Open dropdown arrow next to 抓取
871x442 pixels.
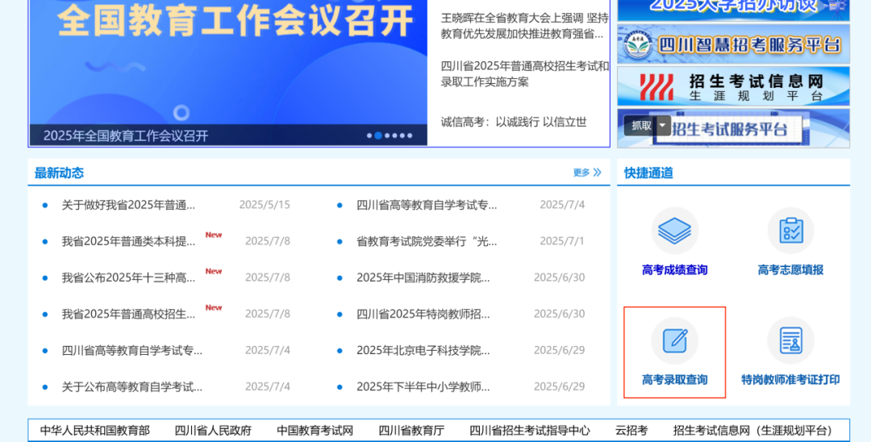click(x=662, y=126)
